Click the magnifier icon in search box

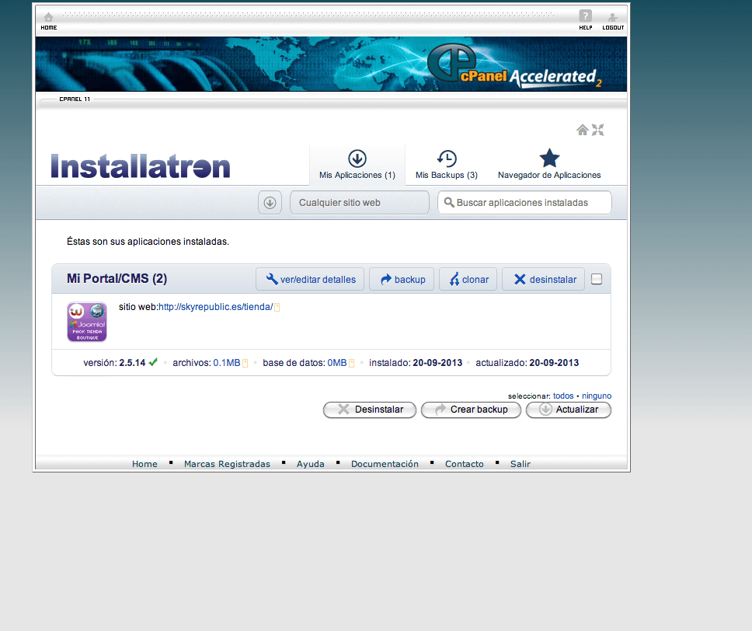[x=449, y=203]
